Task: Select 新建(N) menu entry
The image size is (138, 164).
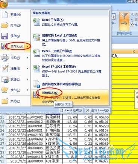Action: (15, 14)
